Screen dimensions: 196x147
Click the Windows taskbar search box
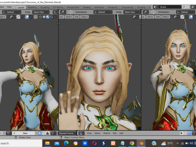pos(21,143)
